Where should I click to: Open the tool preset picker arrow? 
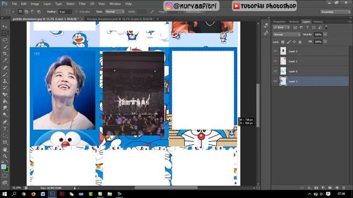(x=13, y=12)
